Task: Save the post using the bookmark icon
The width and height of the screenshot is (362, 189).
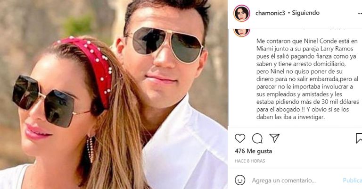Action: click(359, 138)
